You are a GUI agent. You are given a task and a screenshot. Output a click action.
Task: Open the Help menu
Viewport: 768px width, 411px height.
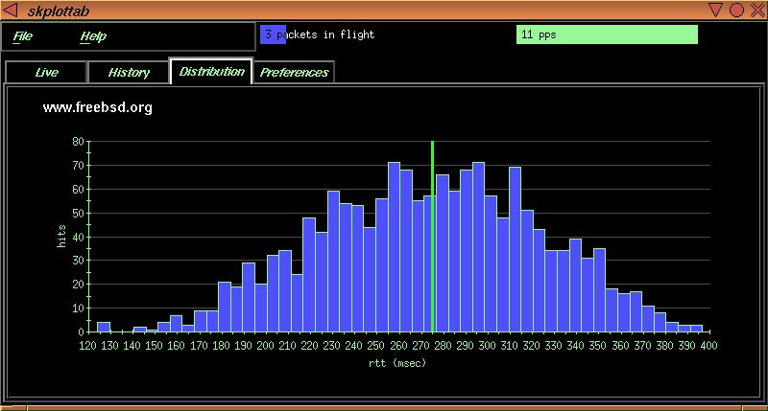93,36
